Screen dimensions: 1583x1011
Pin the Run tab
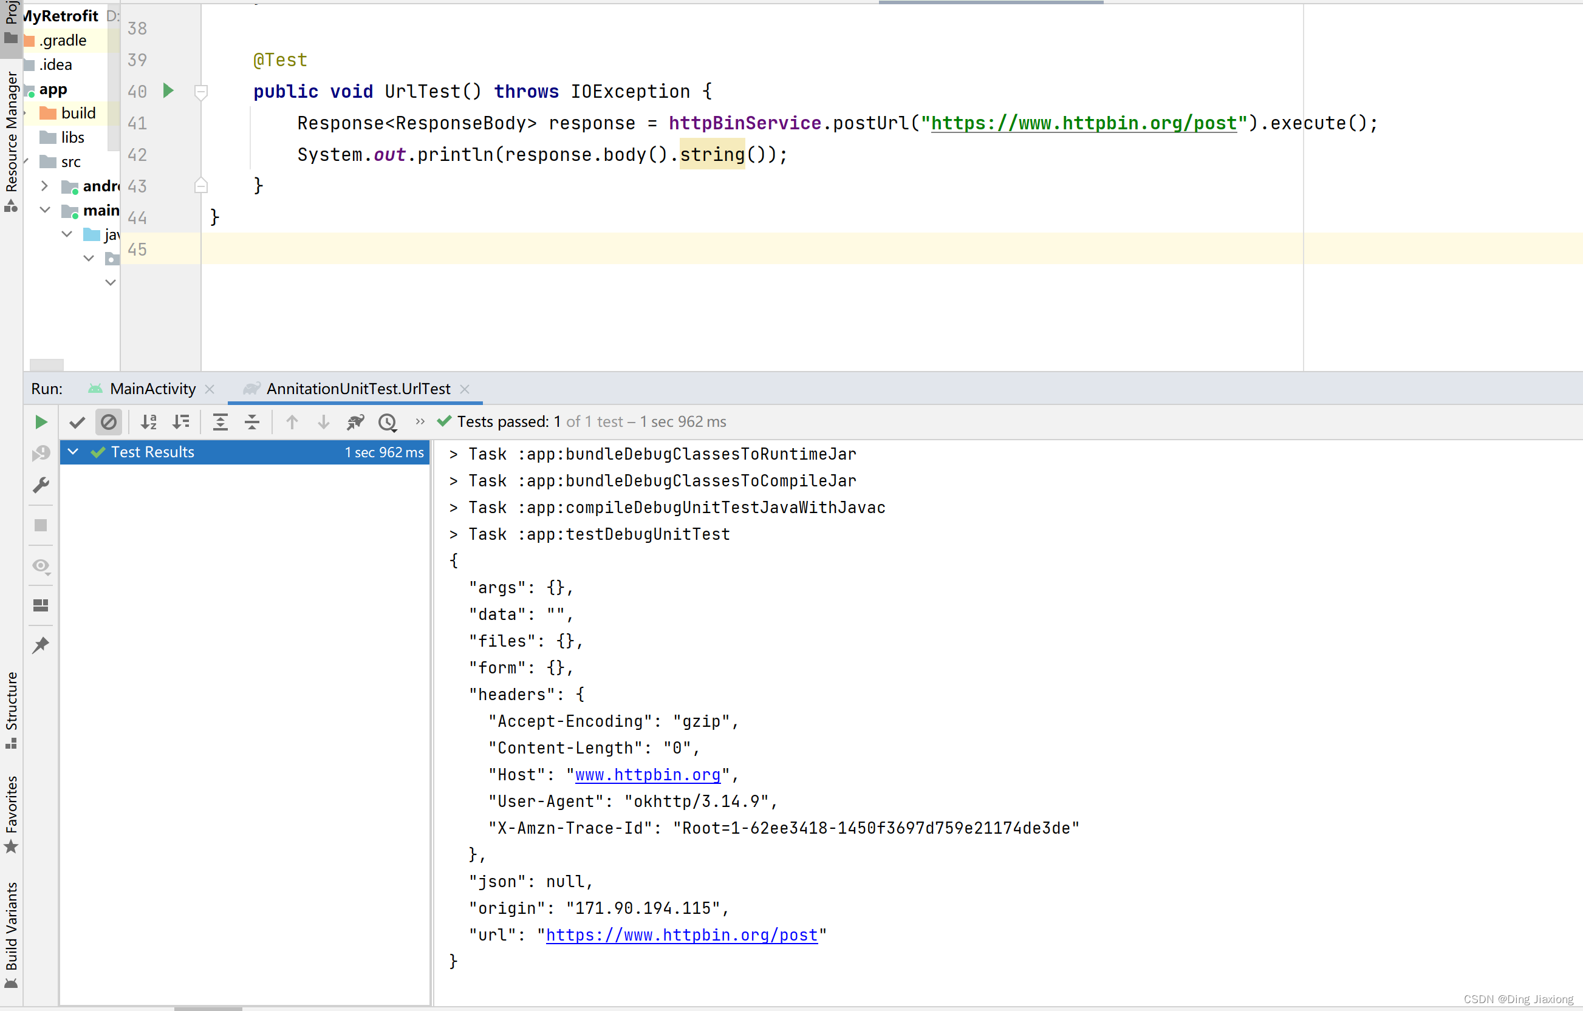41,645
